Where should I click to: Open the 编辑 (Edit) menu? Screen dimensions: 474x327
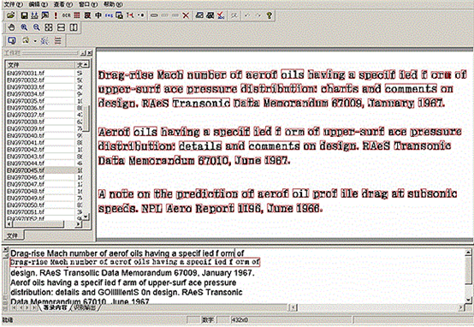point(39,4)
